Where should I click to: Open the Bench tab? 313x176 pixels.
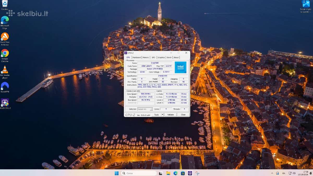(169, 57)
